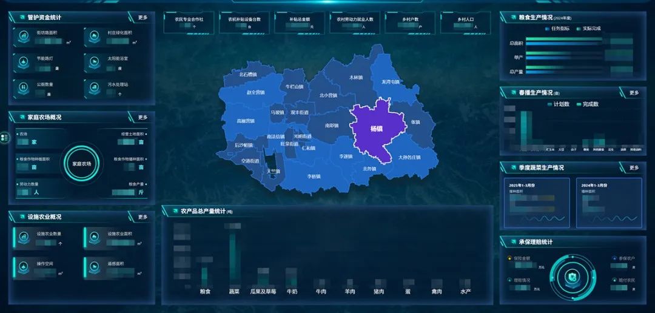Viewport: 655px width, 313px height.
Task: Expand 更多 in 管护资金统计 panel
Action: (143, 18)
